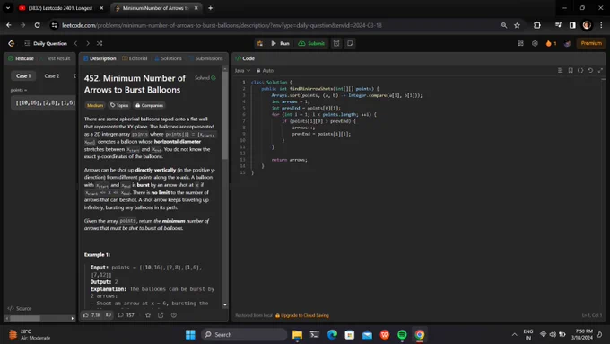Reload the page
This screenshot has height=344, width=610.
(x=37, y=25)
